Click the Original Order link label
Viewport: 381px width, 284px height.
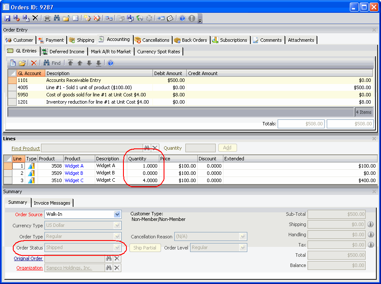pyautogui.click(x=28, y=258)
